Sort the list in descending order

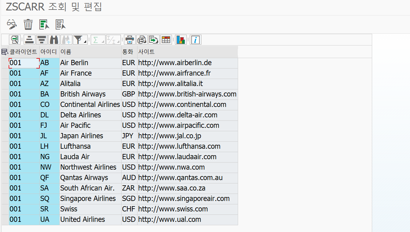(42, 40)
